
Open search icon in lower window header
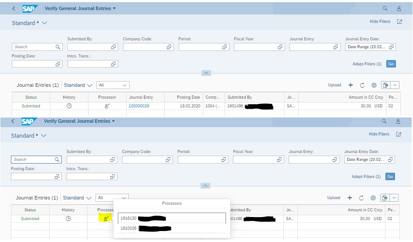pos(384,121)
